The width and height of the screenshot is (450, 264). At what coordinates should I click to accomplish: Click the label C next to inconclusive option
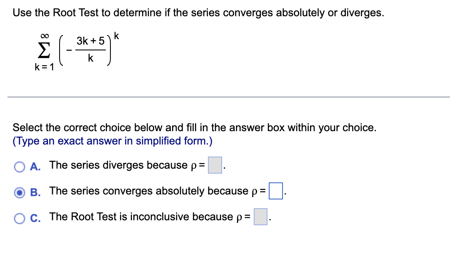tap(35, 217)
